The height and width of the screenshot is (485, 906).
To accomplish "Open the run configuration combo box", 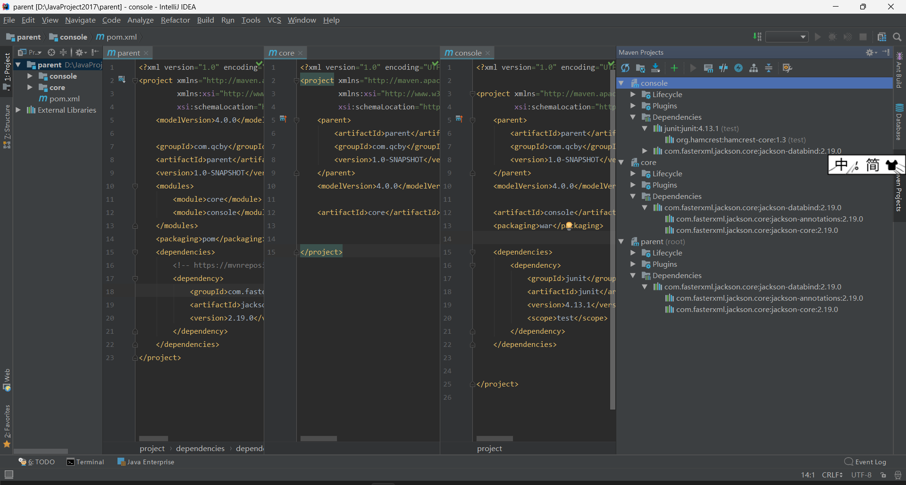I will [x=787, y=37].
